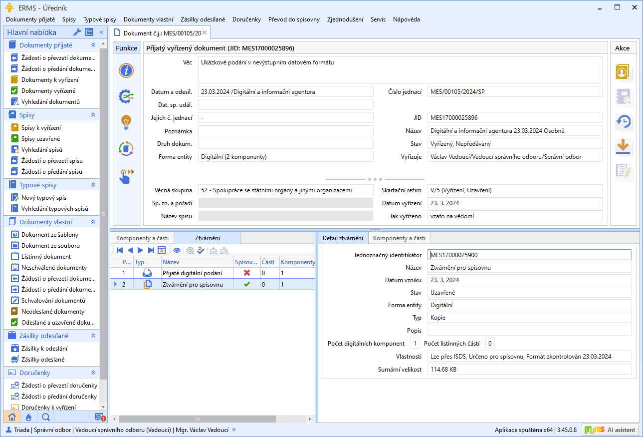Click the light bulb icon in Funkce
The image size is (643, 437).
point(126,121)
